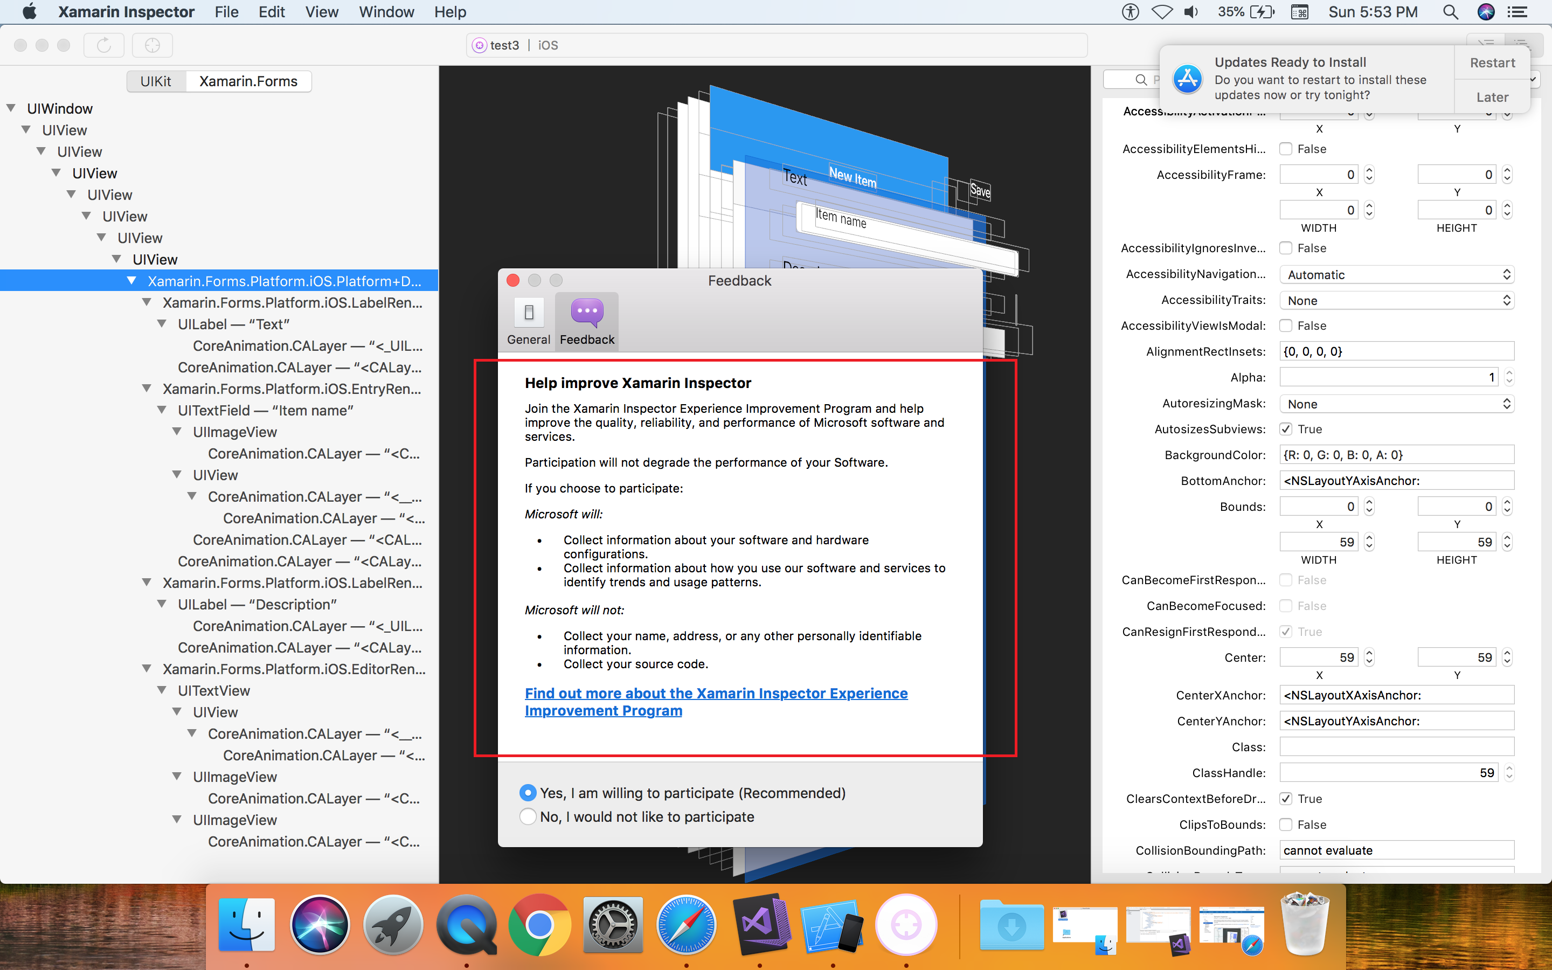Viewport: 1552px width, 970px height.
Task: Select the Feedback pane speech-bubble icon
Action: click(x=587, y=313)
